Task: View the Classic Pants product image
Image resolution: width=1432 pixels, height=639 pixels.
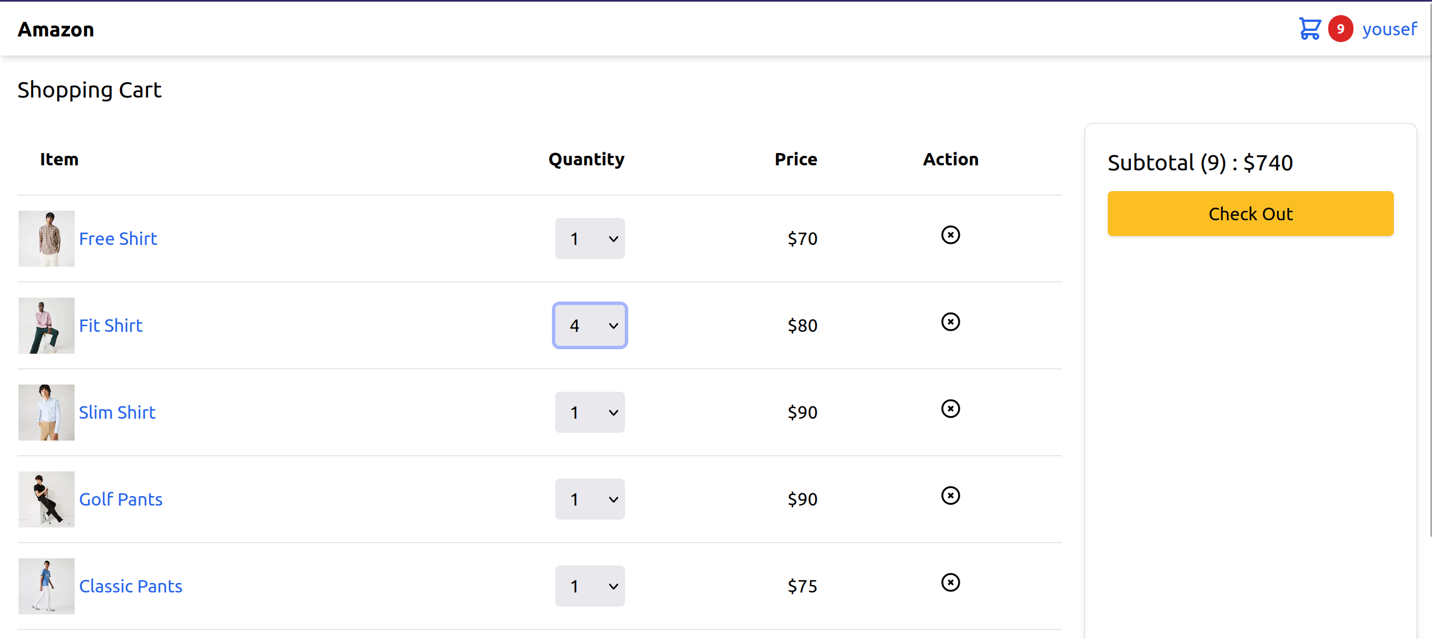Action: tap(47, 586)
